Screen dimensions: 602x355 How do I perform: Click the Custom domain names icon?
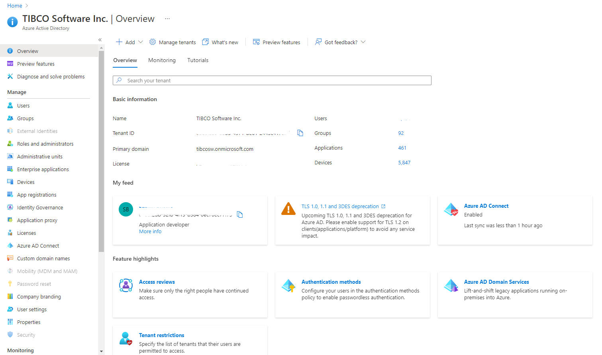point(10,258)
